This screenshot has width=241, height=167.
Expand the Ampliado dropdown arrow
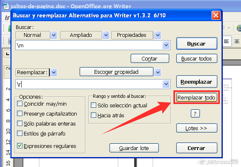pos(106,35)
